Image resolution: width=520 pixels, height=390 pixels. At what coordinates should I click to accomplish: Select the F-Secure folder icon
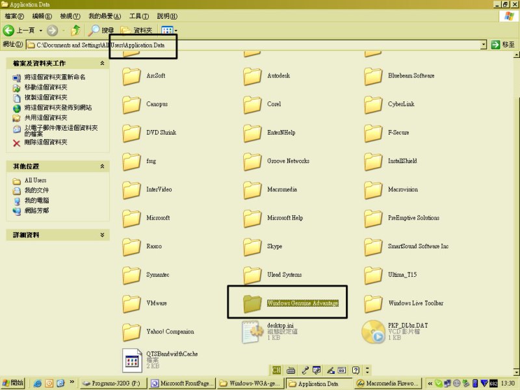coord(373,133)
